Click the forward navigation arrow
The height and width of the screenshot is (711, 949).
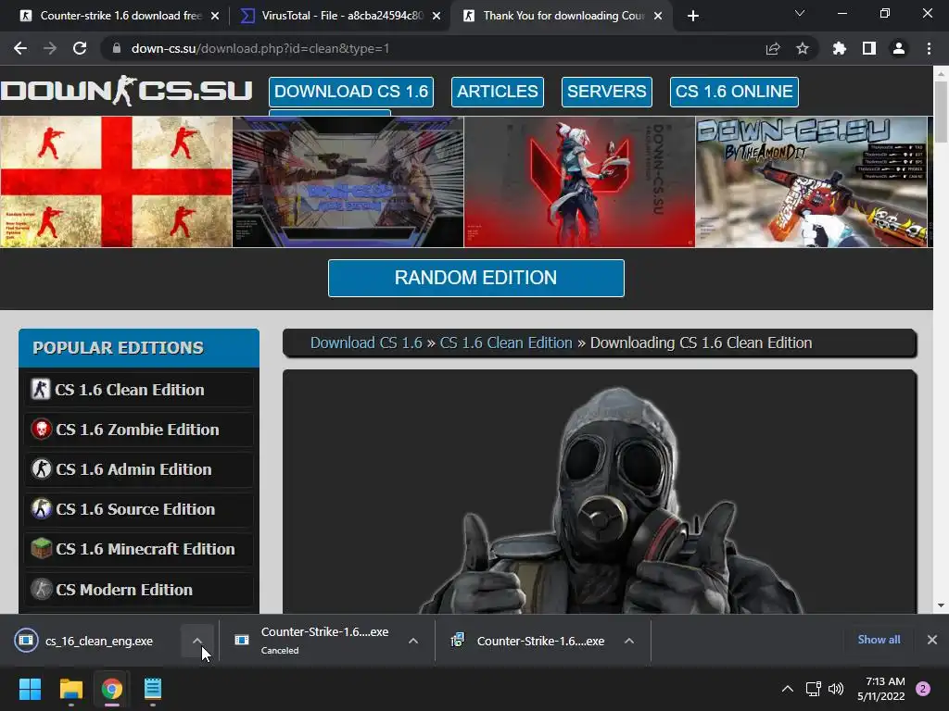tap(50, 48)
